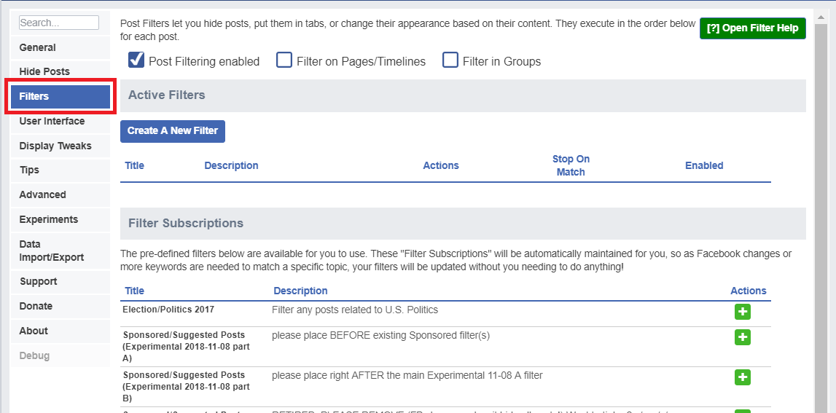836x413 pixels.
Task: Open User Interface settings
Action: (52, 121)
